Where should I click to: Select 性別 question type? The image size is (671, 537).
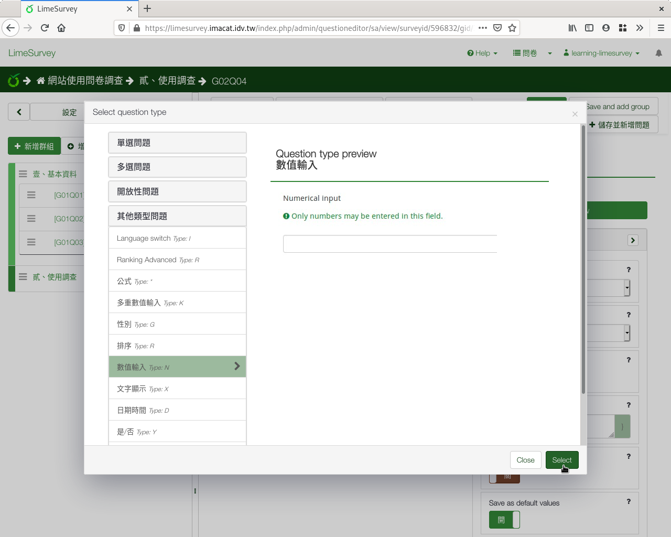pos(177,324)
